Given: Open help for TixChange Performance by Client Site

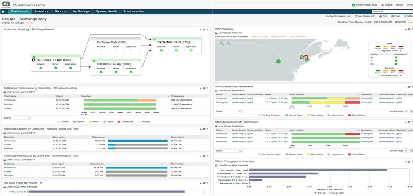Looking at the screenshot, I should pos(207,88).
